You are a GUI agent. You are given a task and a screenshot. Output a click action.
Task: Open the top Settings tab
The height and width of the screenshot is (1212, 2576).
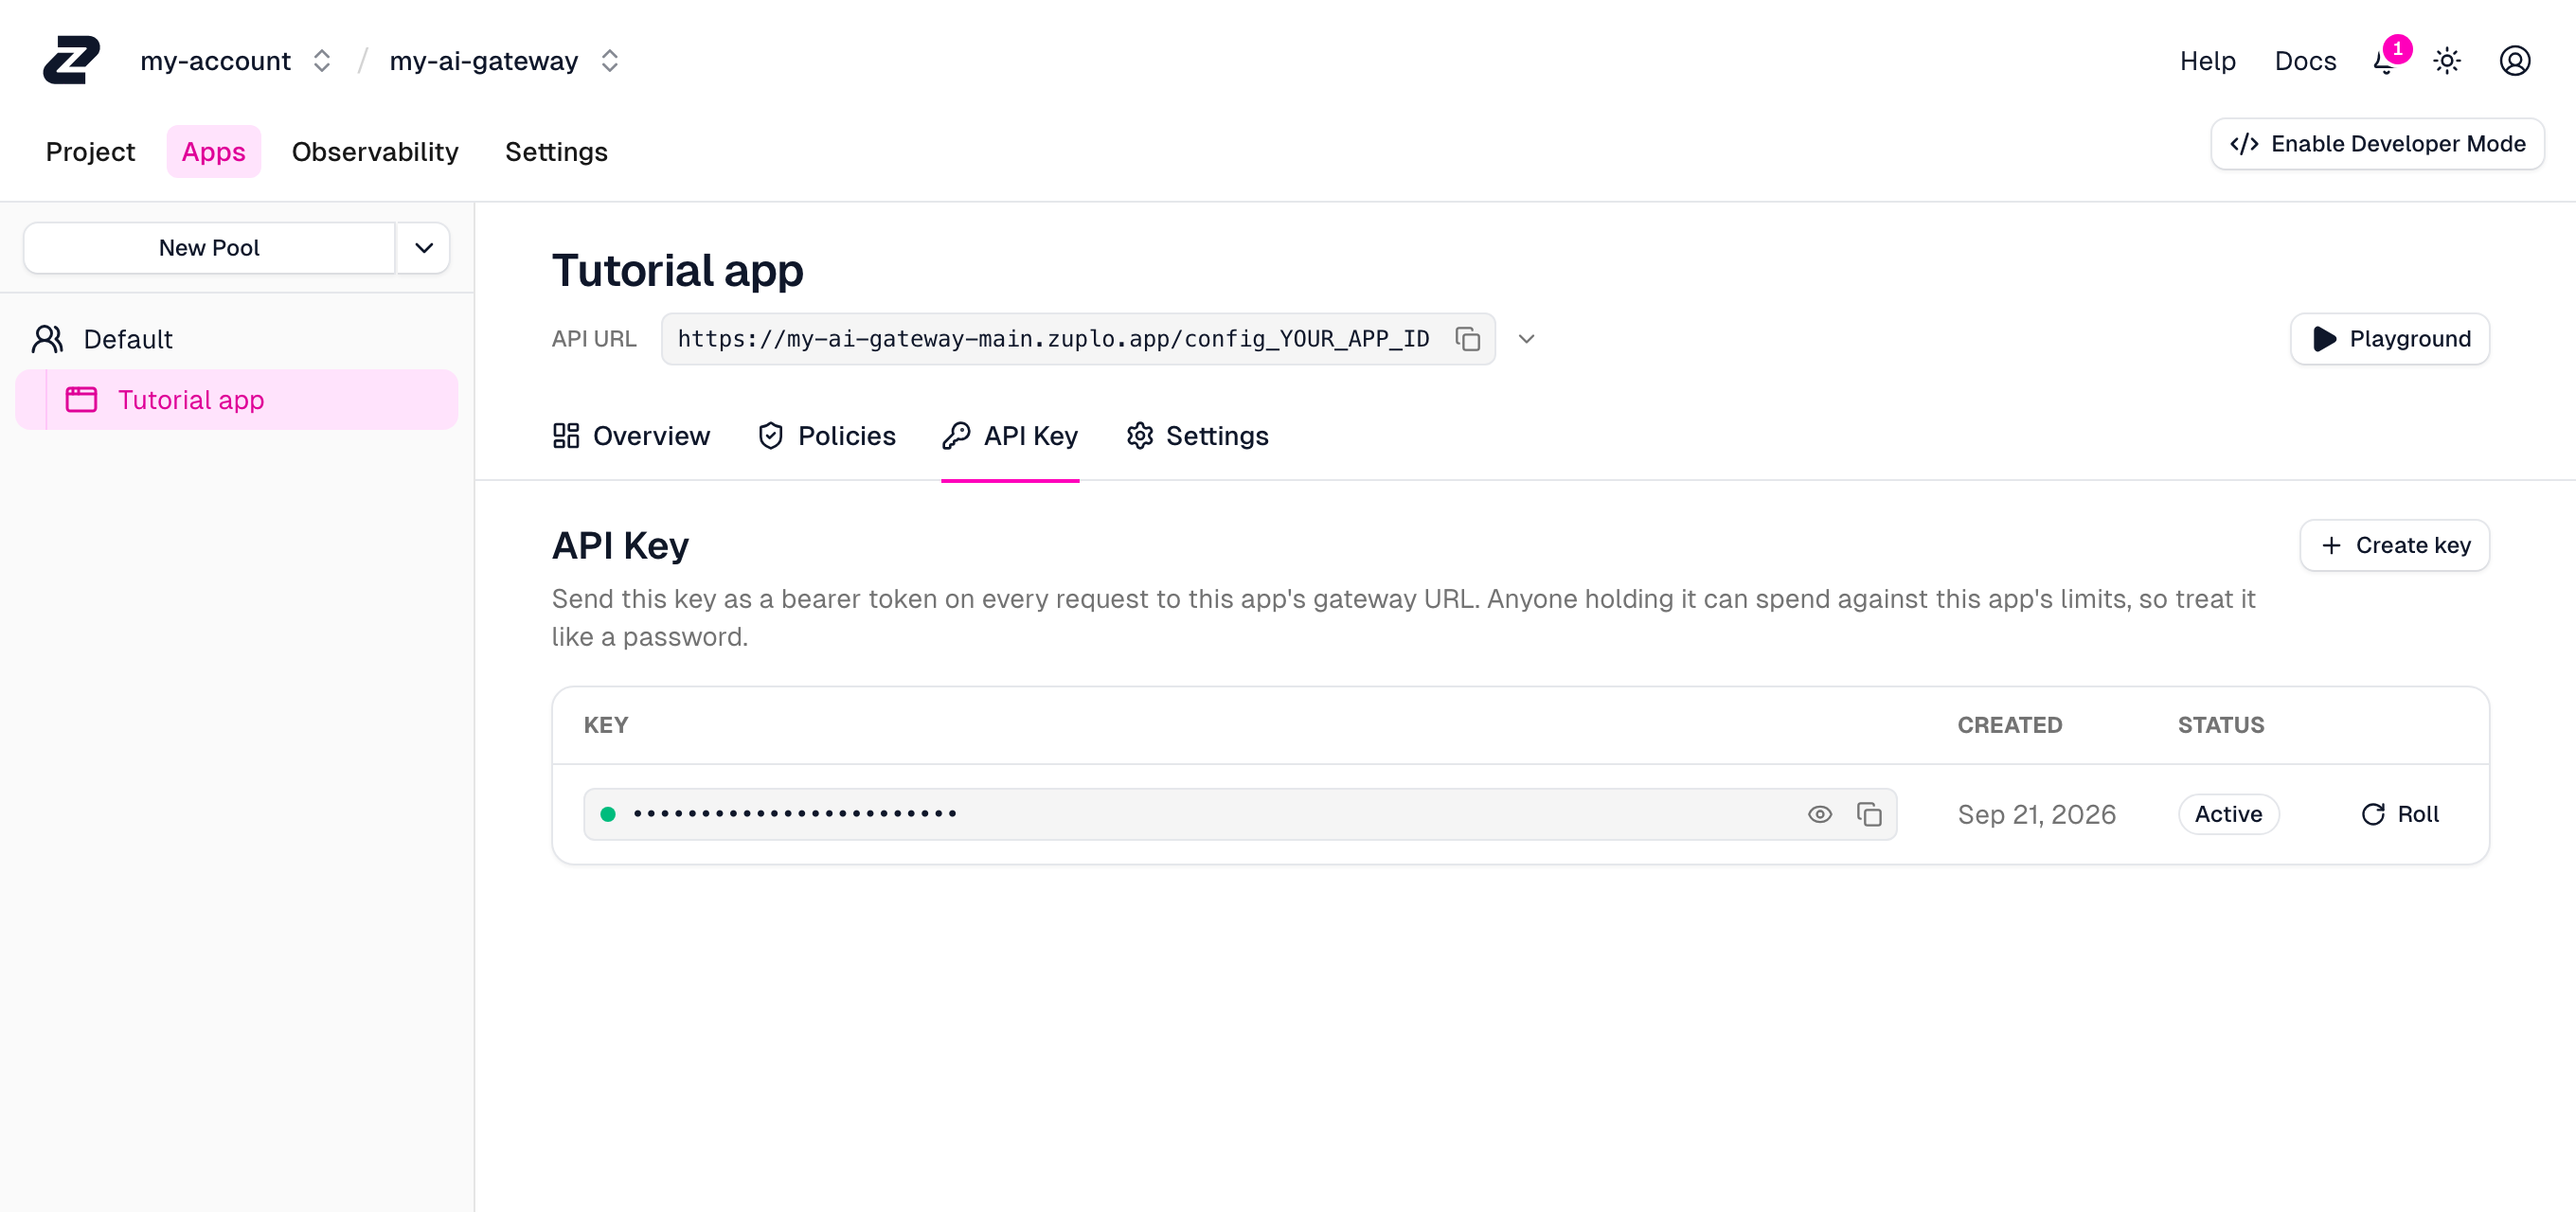[556, 152]
